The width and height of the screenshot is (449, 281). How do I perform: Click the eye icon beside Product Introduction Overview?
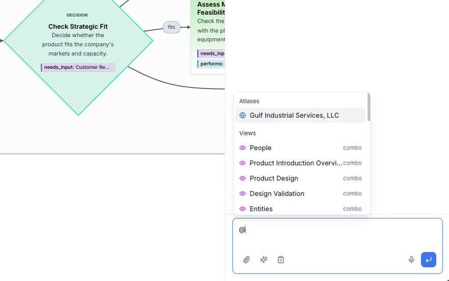point(242,163)
